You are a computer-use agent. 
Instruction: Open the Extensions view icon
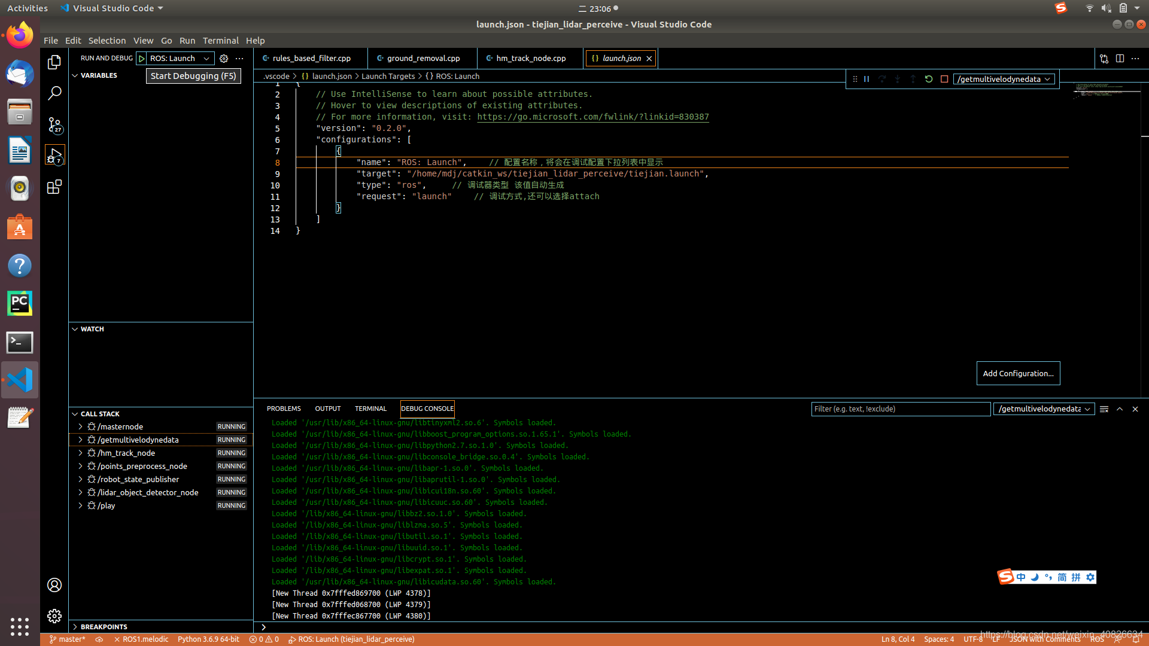(54, 187)
